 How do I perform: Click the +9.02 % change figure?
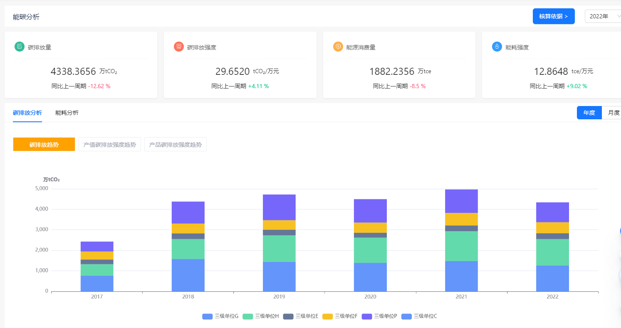point(576,86)
